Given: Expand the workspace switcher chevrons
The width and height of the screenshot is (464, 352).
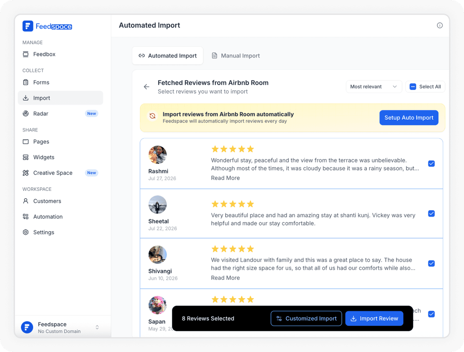Looking at the screenshot, I should (97, 328).
